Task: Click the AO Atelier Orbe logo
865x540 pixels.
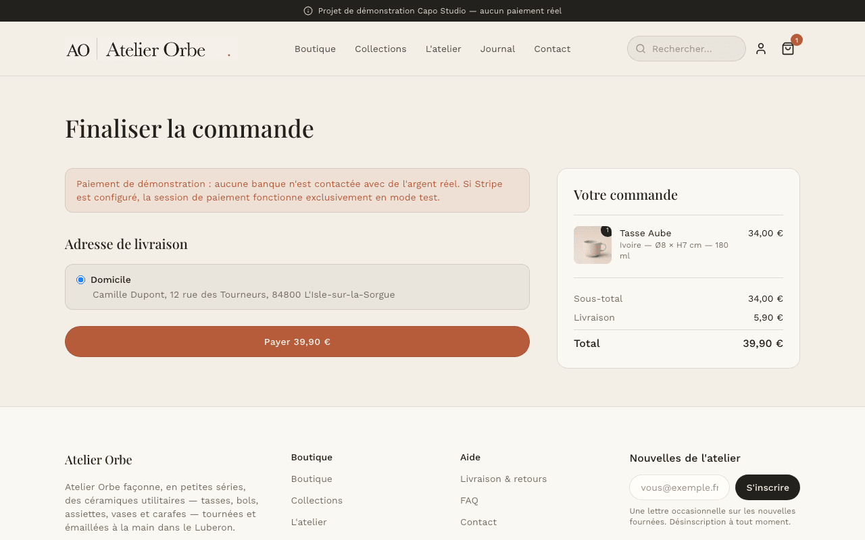Action: coord(151,49)
